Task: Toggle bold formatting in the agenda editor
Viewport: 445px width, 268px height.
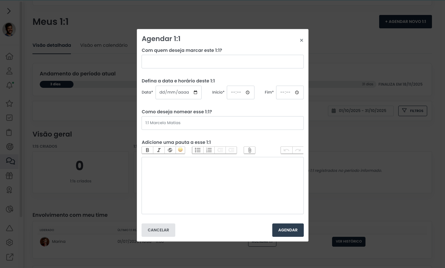Action: (147, 150)
